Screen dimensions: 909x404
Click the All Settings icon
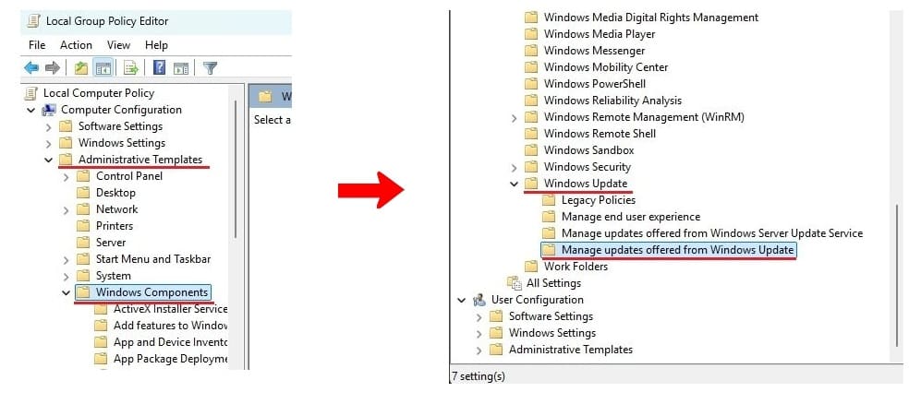coord(515,283)
